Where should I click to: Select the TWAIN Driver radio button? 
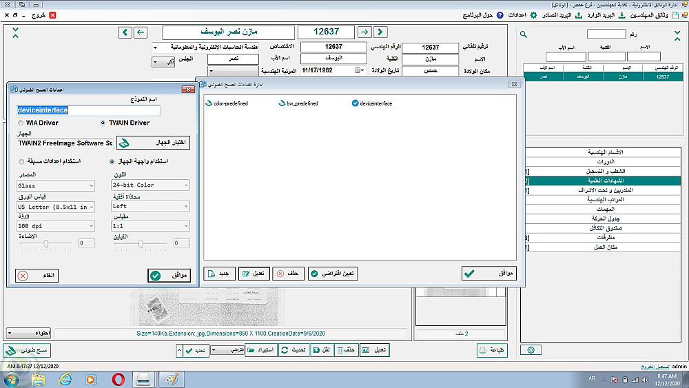click(103, 123)
